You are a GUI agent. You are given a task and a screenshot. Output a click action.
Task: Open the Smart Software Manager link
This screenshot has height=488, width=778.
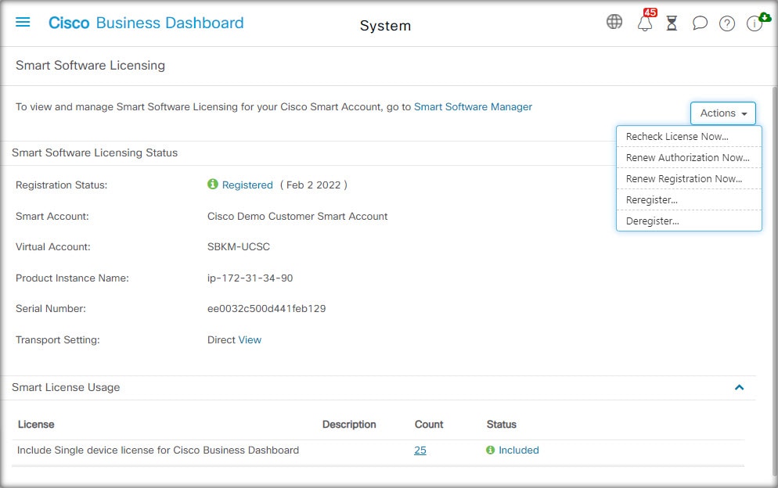click(x=473, y=106)
